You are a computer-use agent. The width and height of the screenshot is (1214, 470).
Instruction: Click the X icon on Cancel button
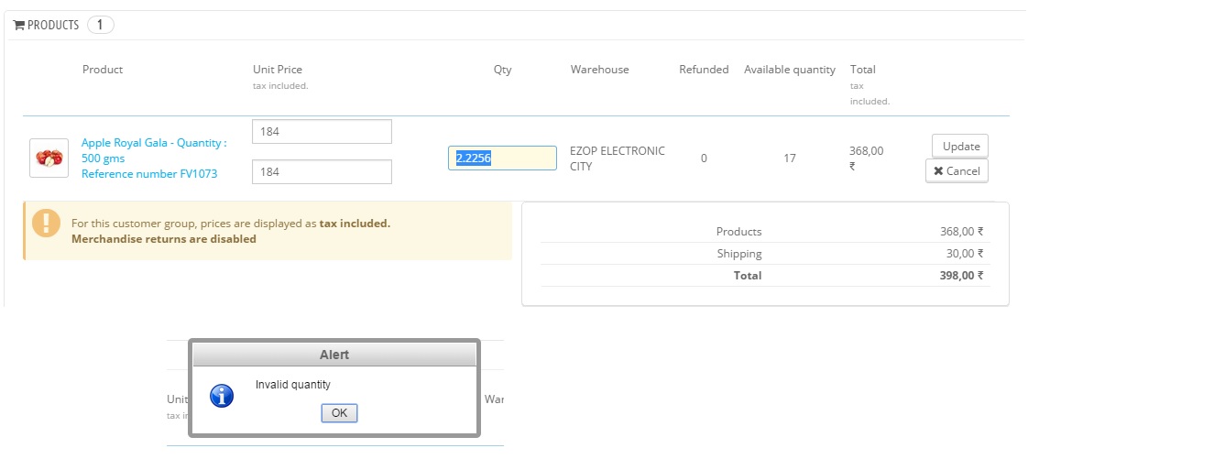pyautogui.click(x=938, y=171)
